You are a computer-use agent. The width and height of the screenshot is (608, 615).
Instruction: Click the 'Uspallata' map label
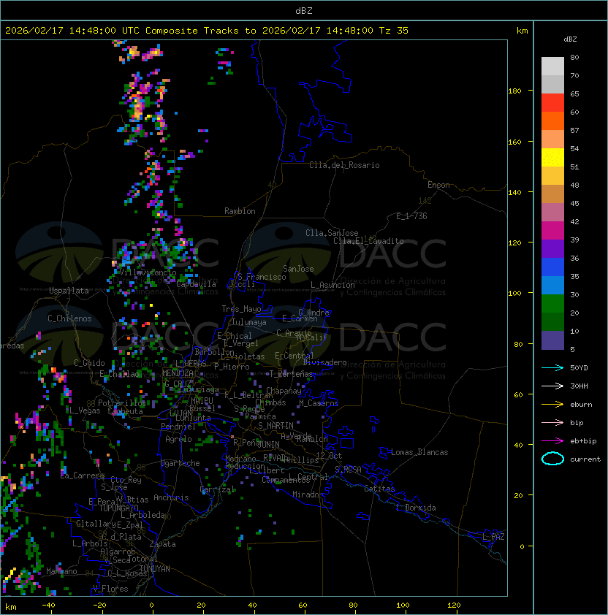[x=69, y=291]
